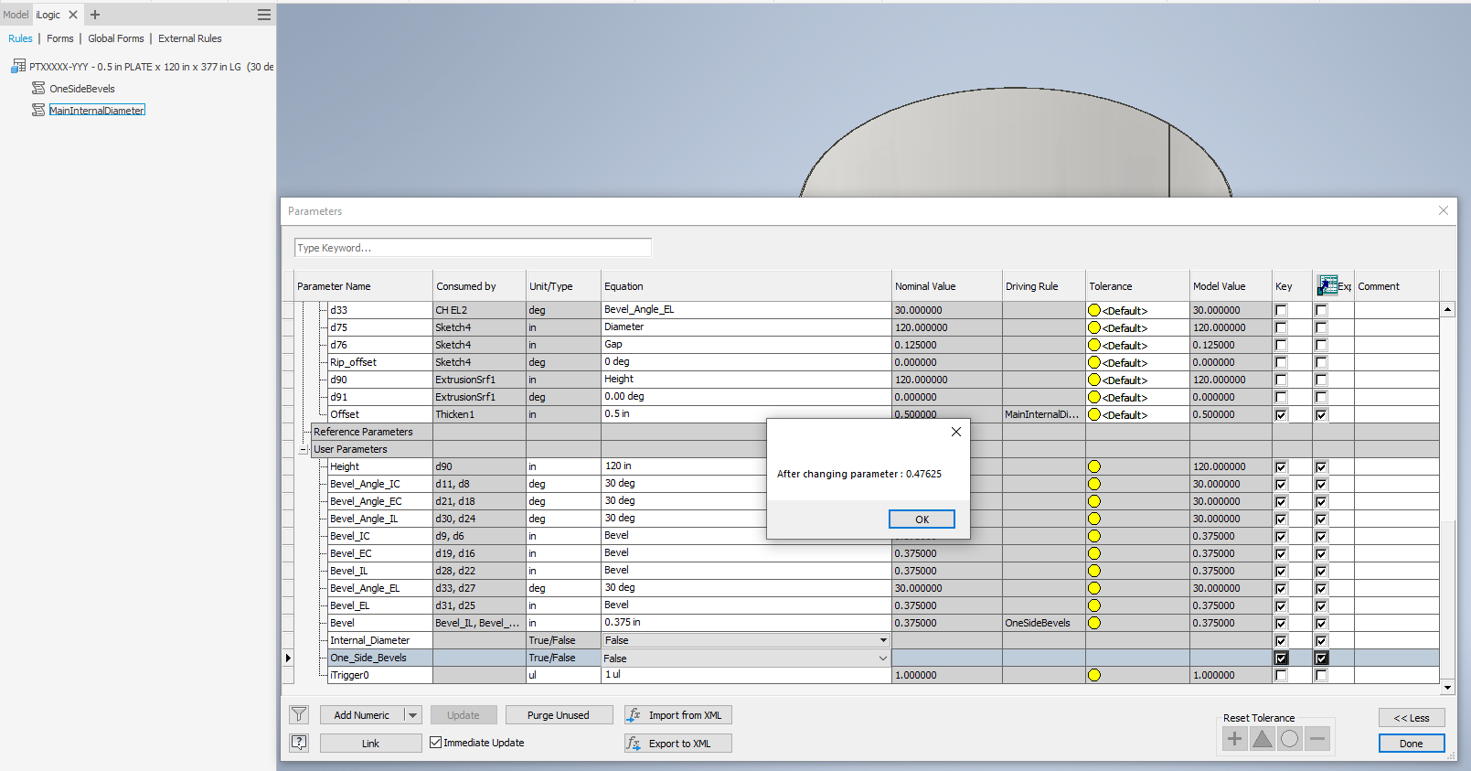This screenshot has width=1471, height=771.
Task: Close the message box with X
Action: tap(956, 432)
